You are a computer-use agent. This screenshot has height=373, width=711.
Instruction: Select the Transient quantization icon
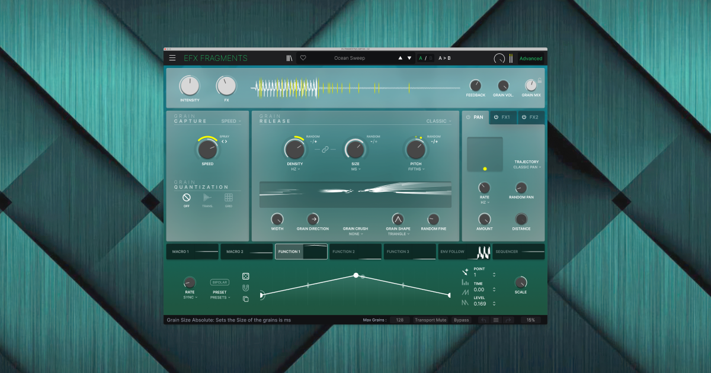pos(207,198)
